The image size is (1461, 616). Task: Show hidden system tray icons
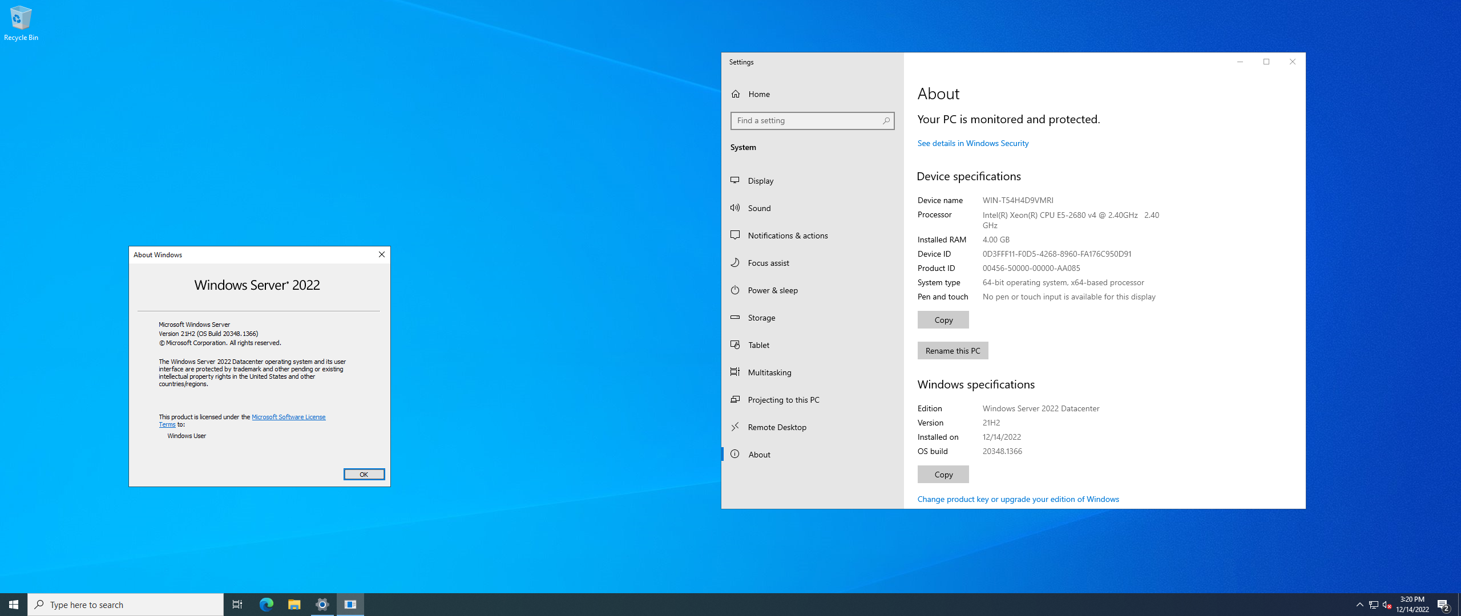(x=1359, y=605)
